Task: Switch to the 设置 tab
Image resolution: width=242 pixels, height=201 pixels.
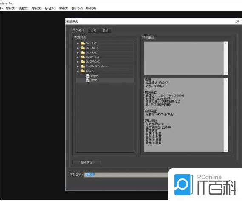Action: (x=94, y=31)
